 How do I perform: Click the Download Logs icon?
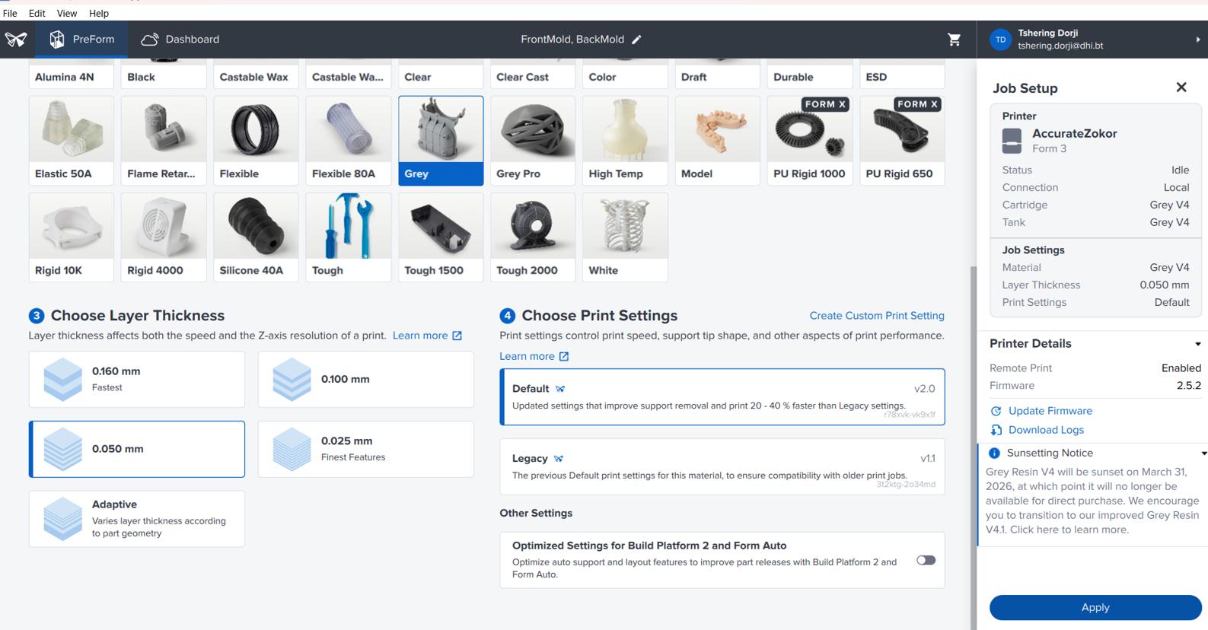coord(996,430)
